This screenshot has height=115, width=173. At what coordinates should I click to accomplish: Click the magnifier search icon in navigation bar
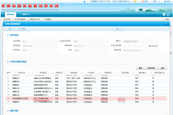coord(164,14)
